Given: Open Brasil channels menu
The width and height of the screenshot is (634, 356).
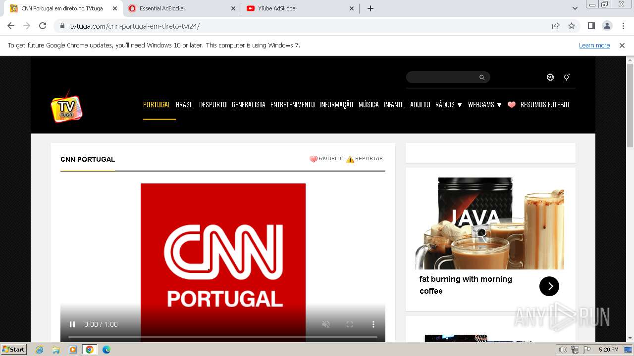Looking at the screenshot, I should [185, 105].
